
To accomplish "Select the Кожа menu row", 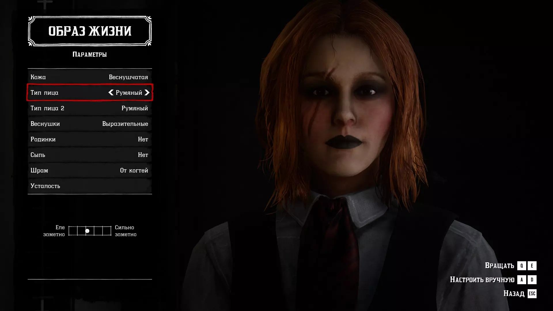I will click(90, 77).
